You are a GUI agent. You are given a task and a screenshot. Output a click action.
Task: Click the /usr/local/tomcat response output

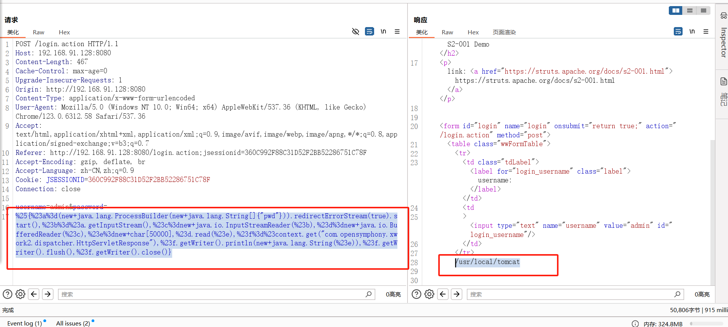tap(487, 262)
